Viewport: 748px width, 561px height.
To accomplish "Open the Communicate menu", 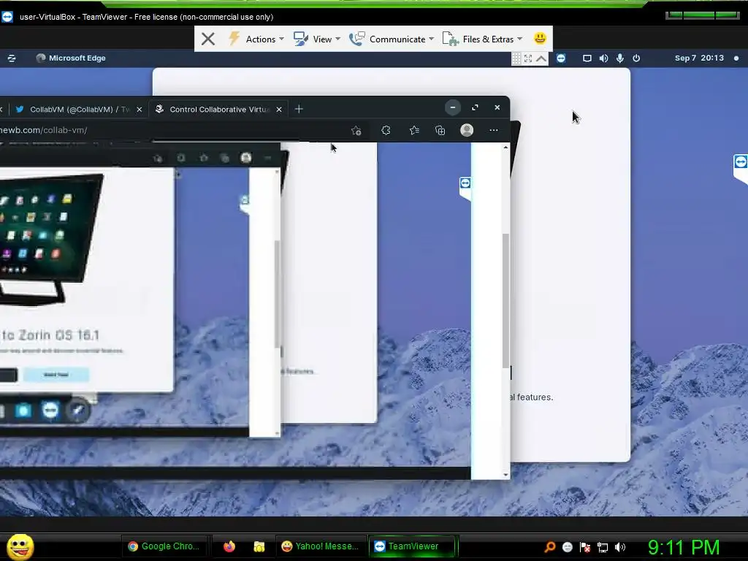I will coord(392,39).
